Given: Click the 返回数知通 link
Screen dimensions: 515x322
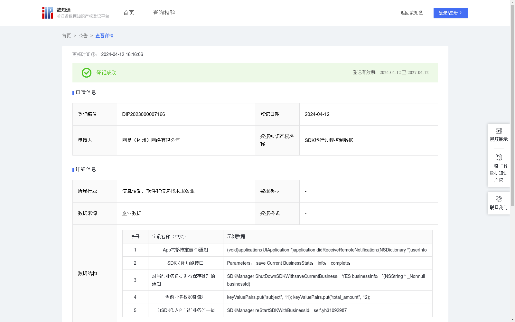Looking at the screenshot, I should [x=412, y=13].
